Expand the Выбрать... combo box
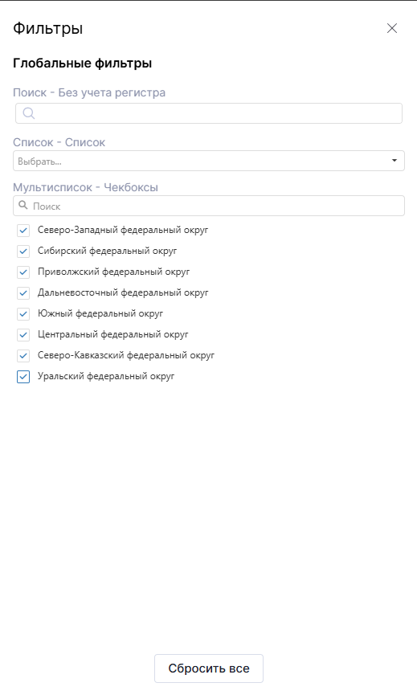This screenshot has height=691, width=417. pos(209,161)
